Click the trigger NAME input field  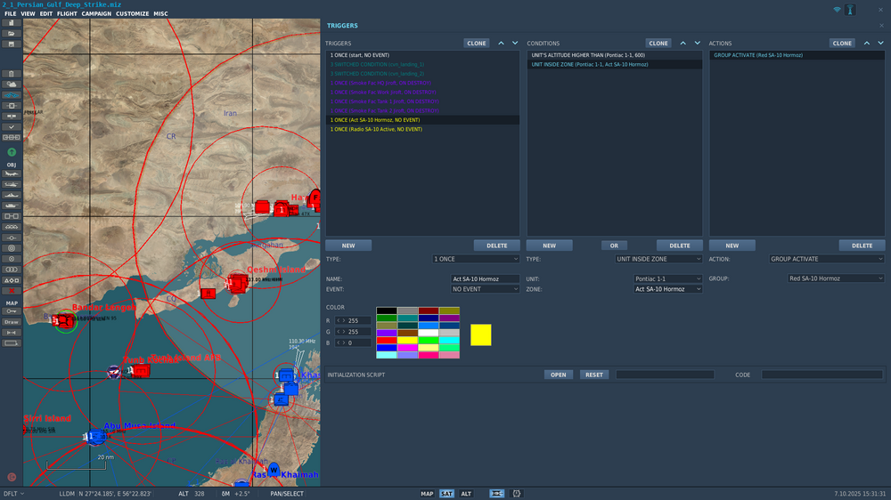click(484, 278)
